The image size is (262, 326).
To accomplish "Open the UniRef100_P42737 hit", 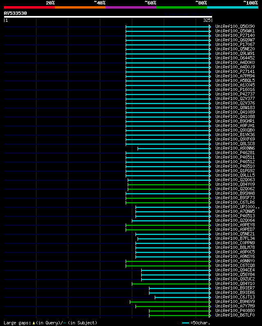I will (x=235, y=94).
